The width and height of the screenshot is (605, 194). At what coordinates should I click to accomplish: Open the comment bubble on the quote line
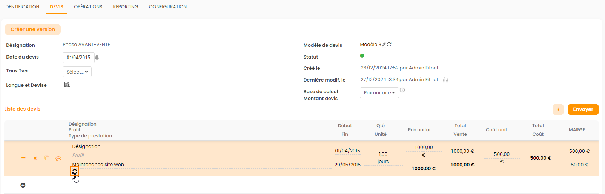point(58,159)
